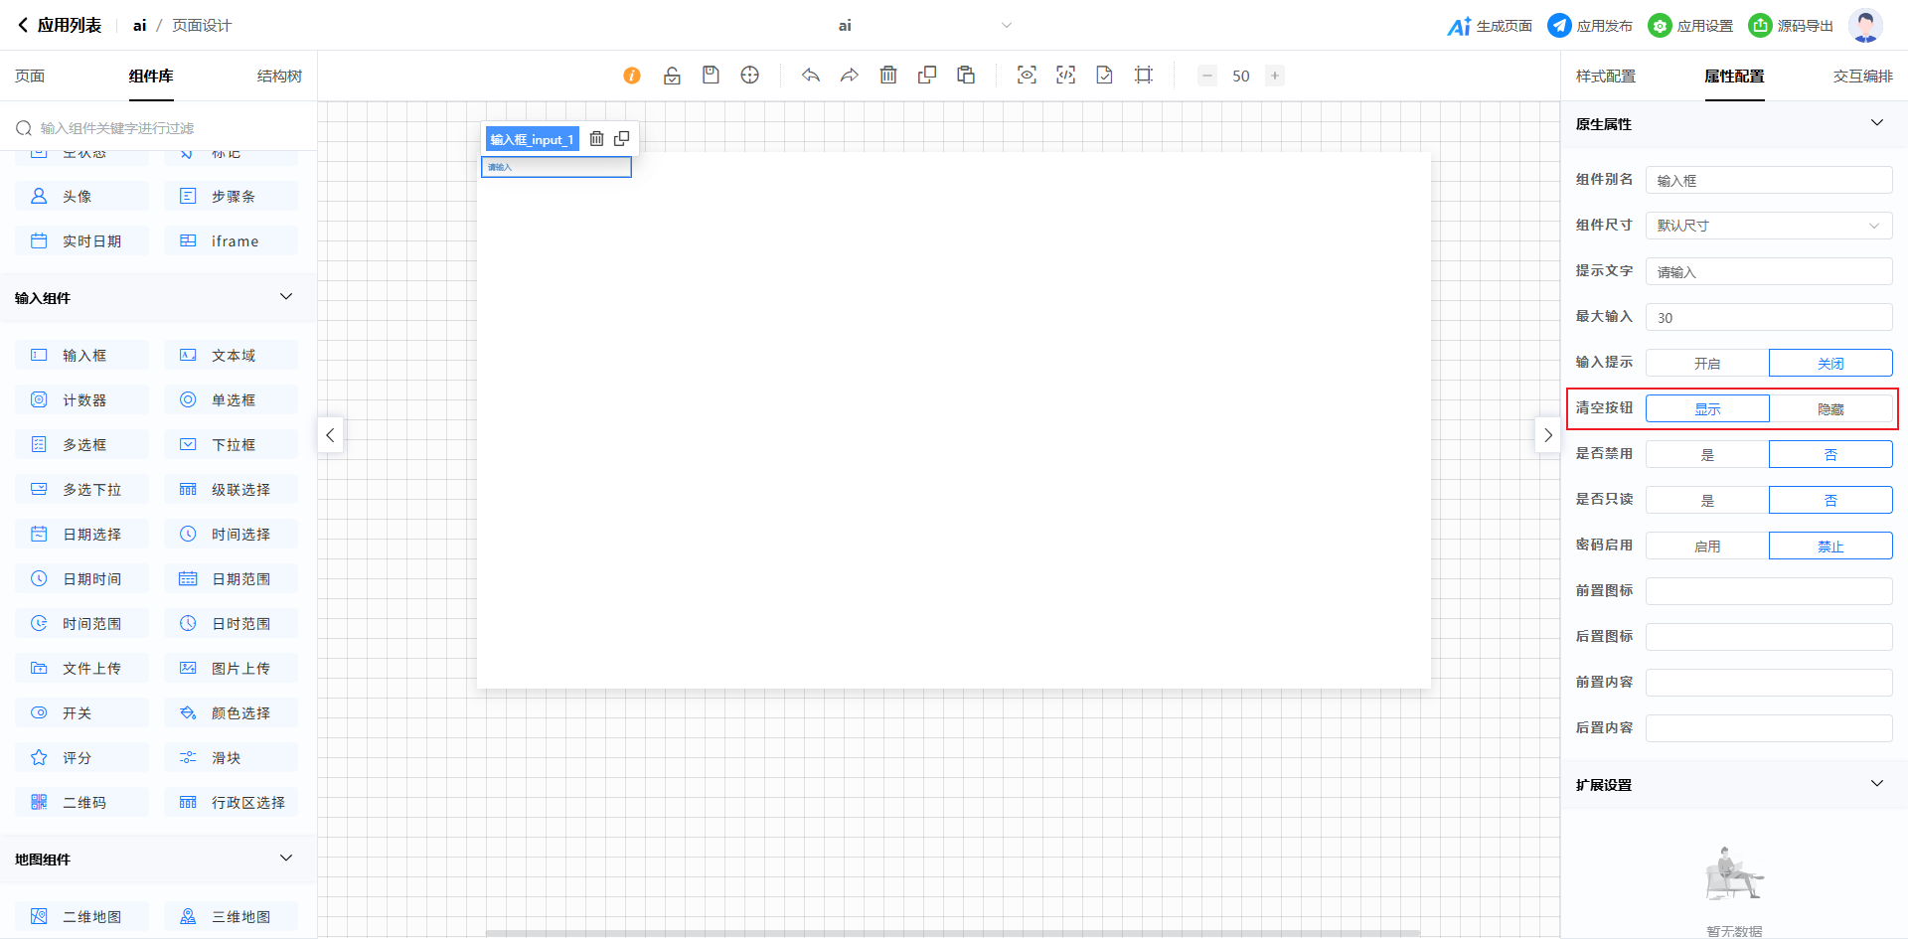1908x939 pixels.
Task: Click the paste icon in the toolbar
Action: click(x=966, y=76)
